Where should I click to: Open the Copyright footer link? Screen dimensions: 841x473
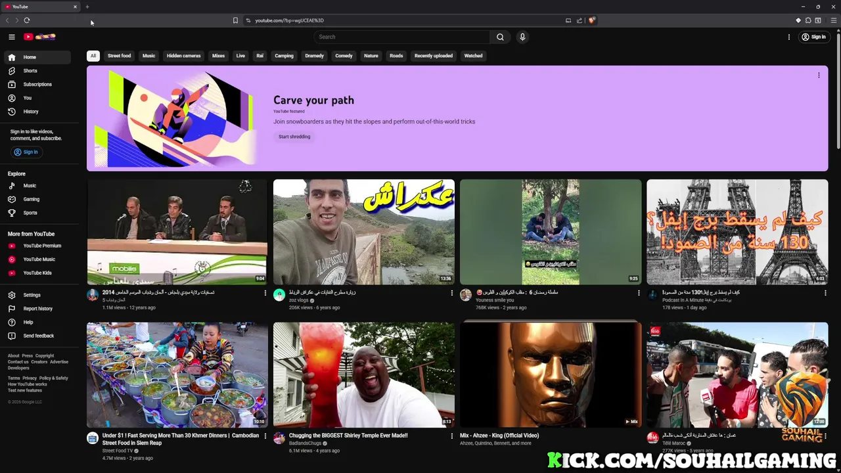click(x=45, y=356)
